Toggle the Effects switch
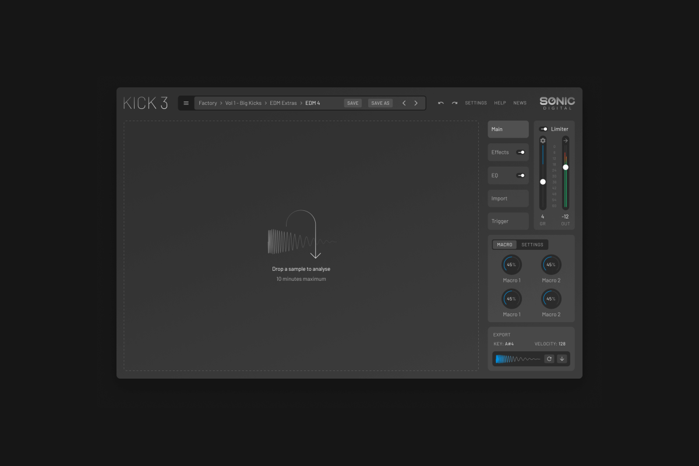The image size is (699, 466). [521, 152]
